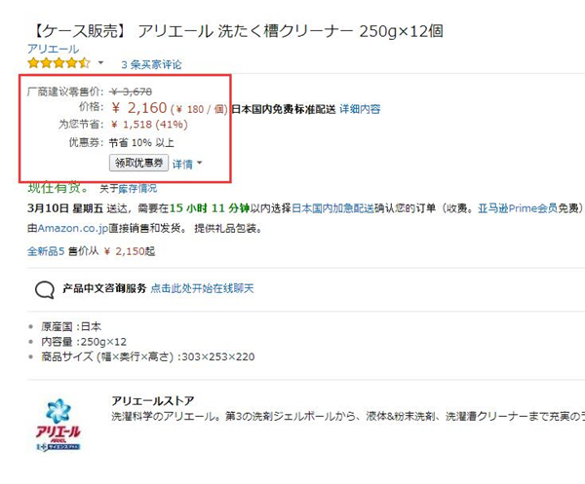Viewport: 585px width, 484px height.
Task: Click the ¥ 2,160 price text
Action: (x=139, y=108)
